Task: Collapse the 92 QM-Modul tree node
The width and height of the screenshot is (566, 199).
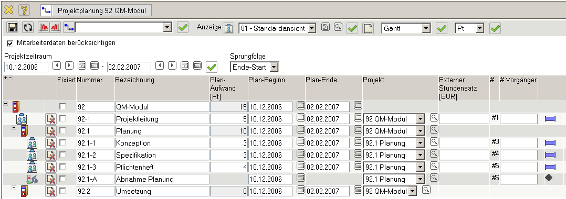Action: pos(5,103)
